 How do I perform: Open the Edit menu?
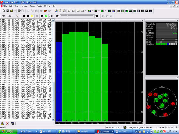click(11, 6)
